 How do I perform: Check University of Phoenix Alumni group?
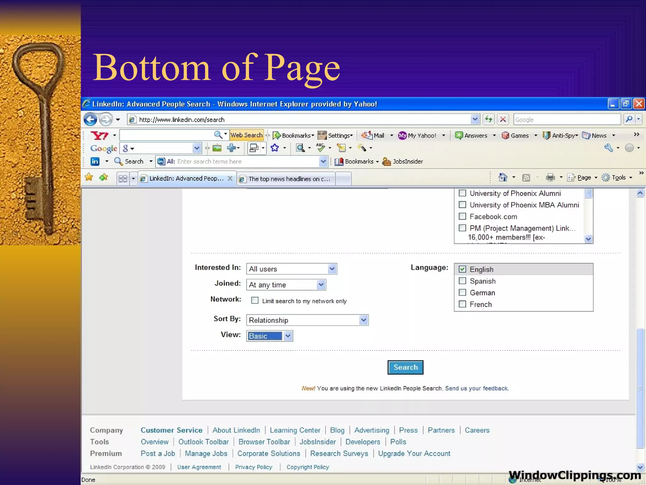pyautogui.click(x=462, y=193)
